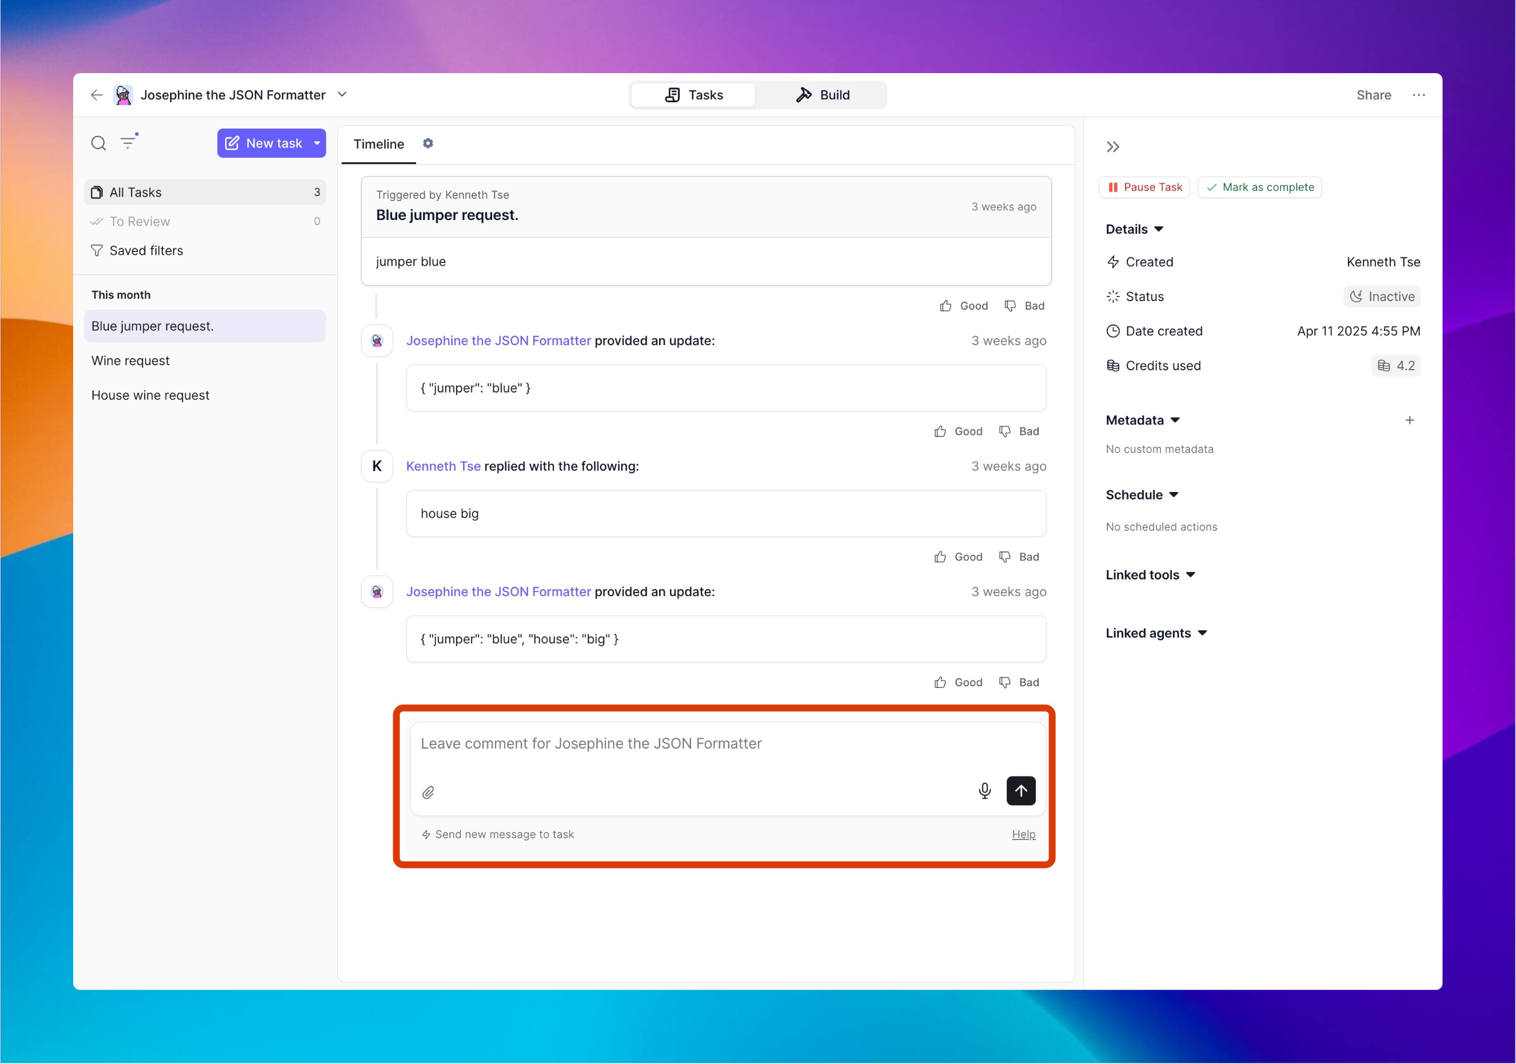Click the Kenneth Tse author link
The image size is (1516, 1064).
pyautogui.click(x=443, y=466)
